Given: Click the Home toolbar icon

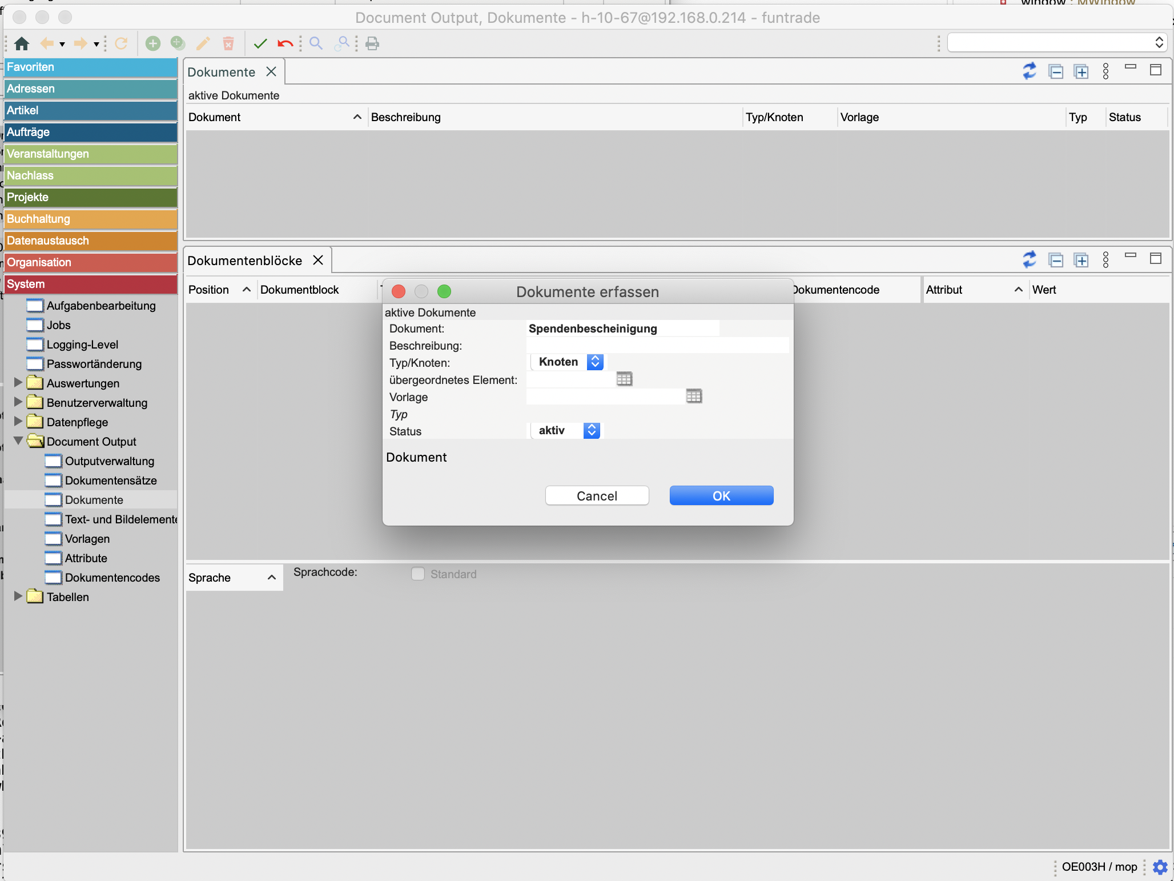Looking at the screenshot, I should tap(22, 43).
